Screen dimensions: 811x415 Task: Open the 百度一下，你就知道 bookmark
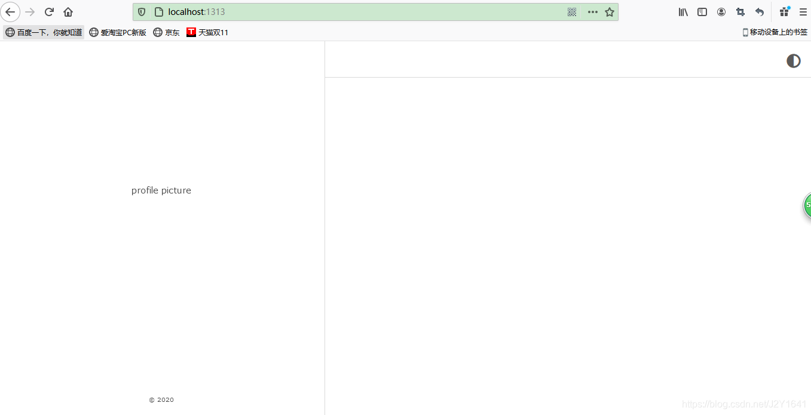click(x=44, y=32)
